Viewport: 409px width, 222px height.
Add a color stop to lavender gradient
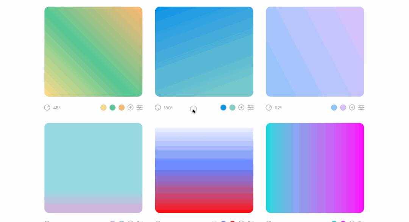coord(352,108)
